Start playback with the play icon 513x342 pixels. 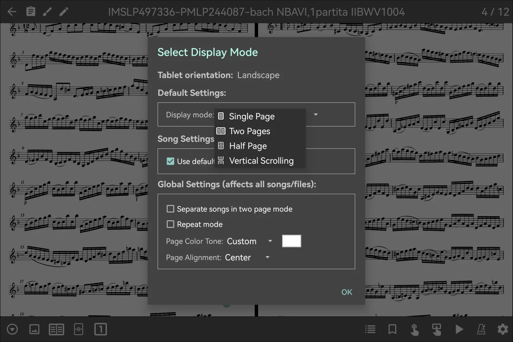tap(459, 329)
